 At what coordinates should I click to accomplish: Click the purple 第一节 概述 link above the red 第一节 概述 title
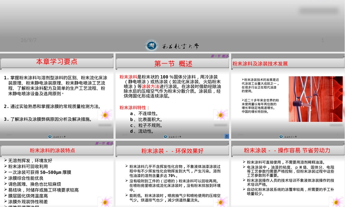pyautogui.click(x=219, y=56)
